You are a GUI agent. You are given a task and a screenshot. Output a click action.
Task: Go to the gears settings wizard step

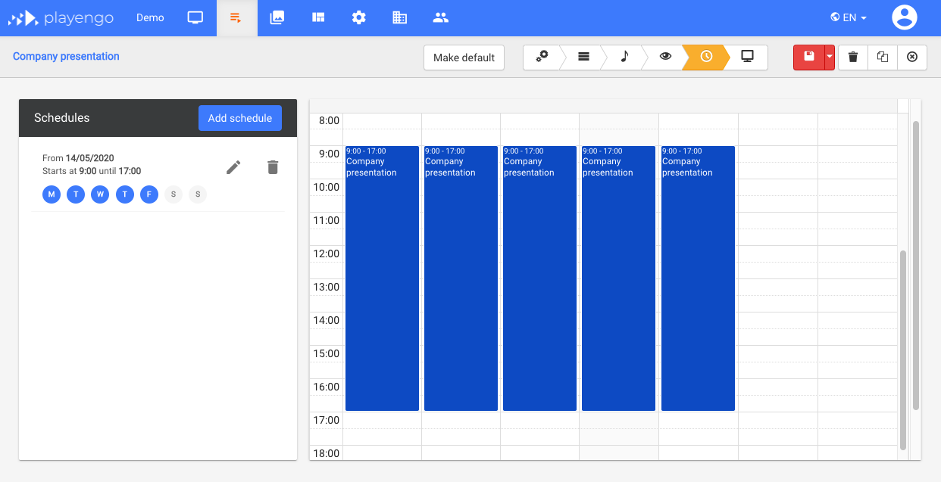[x=542, y=58]
